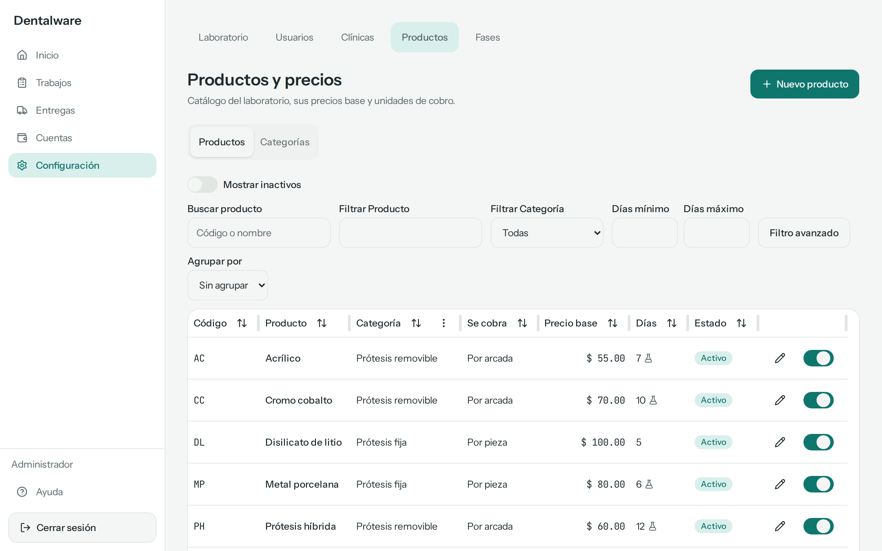This screenshot has width=882, height=551.
Task: Sort by Categoría column arrows
Action: pyautogui.click(x=416, y=323)
